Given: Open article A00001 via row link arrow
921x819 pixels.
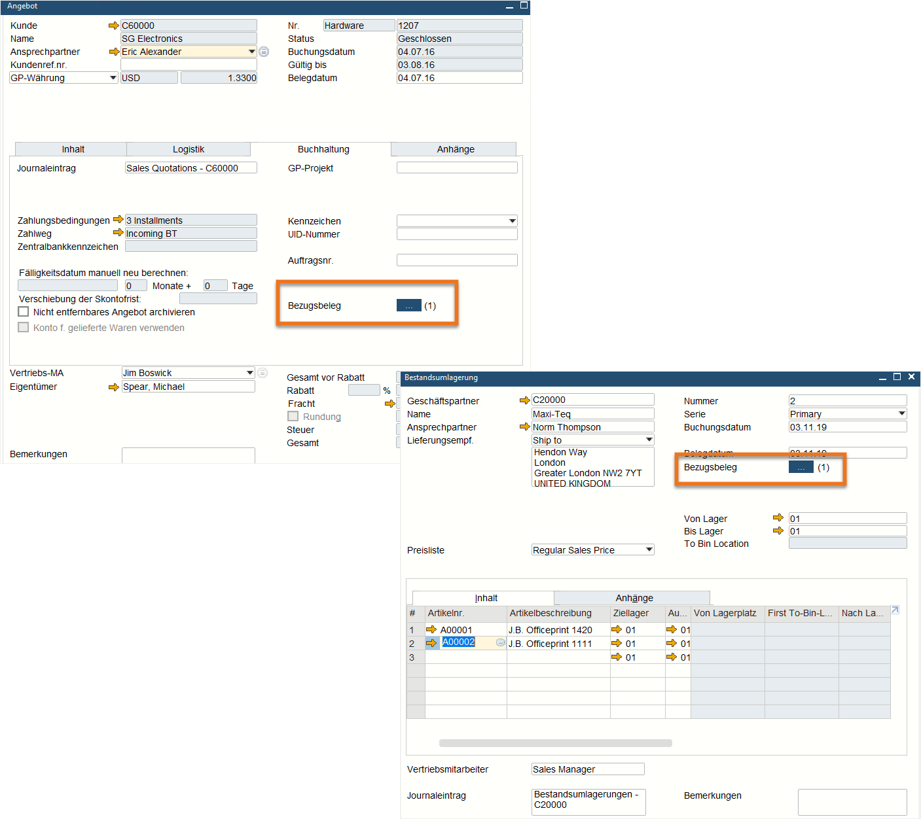Looking at the screenshot, I should pyautogui.click(x=432, y=629).
